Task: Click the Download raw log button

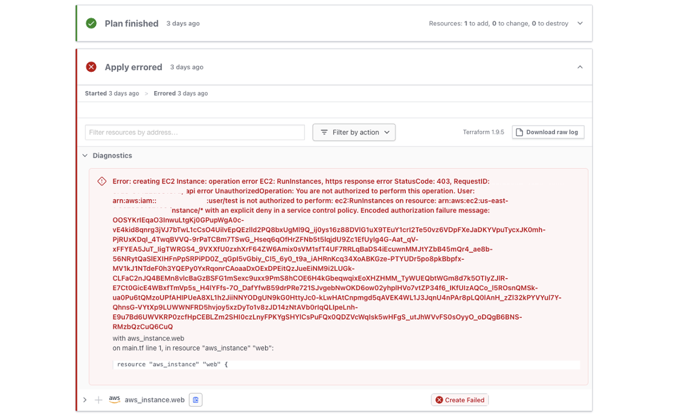Action: coord(548,132)
